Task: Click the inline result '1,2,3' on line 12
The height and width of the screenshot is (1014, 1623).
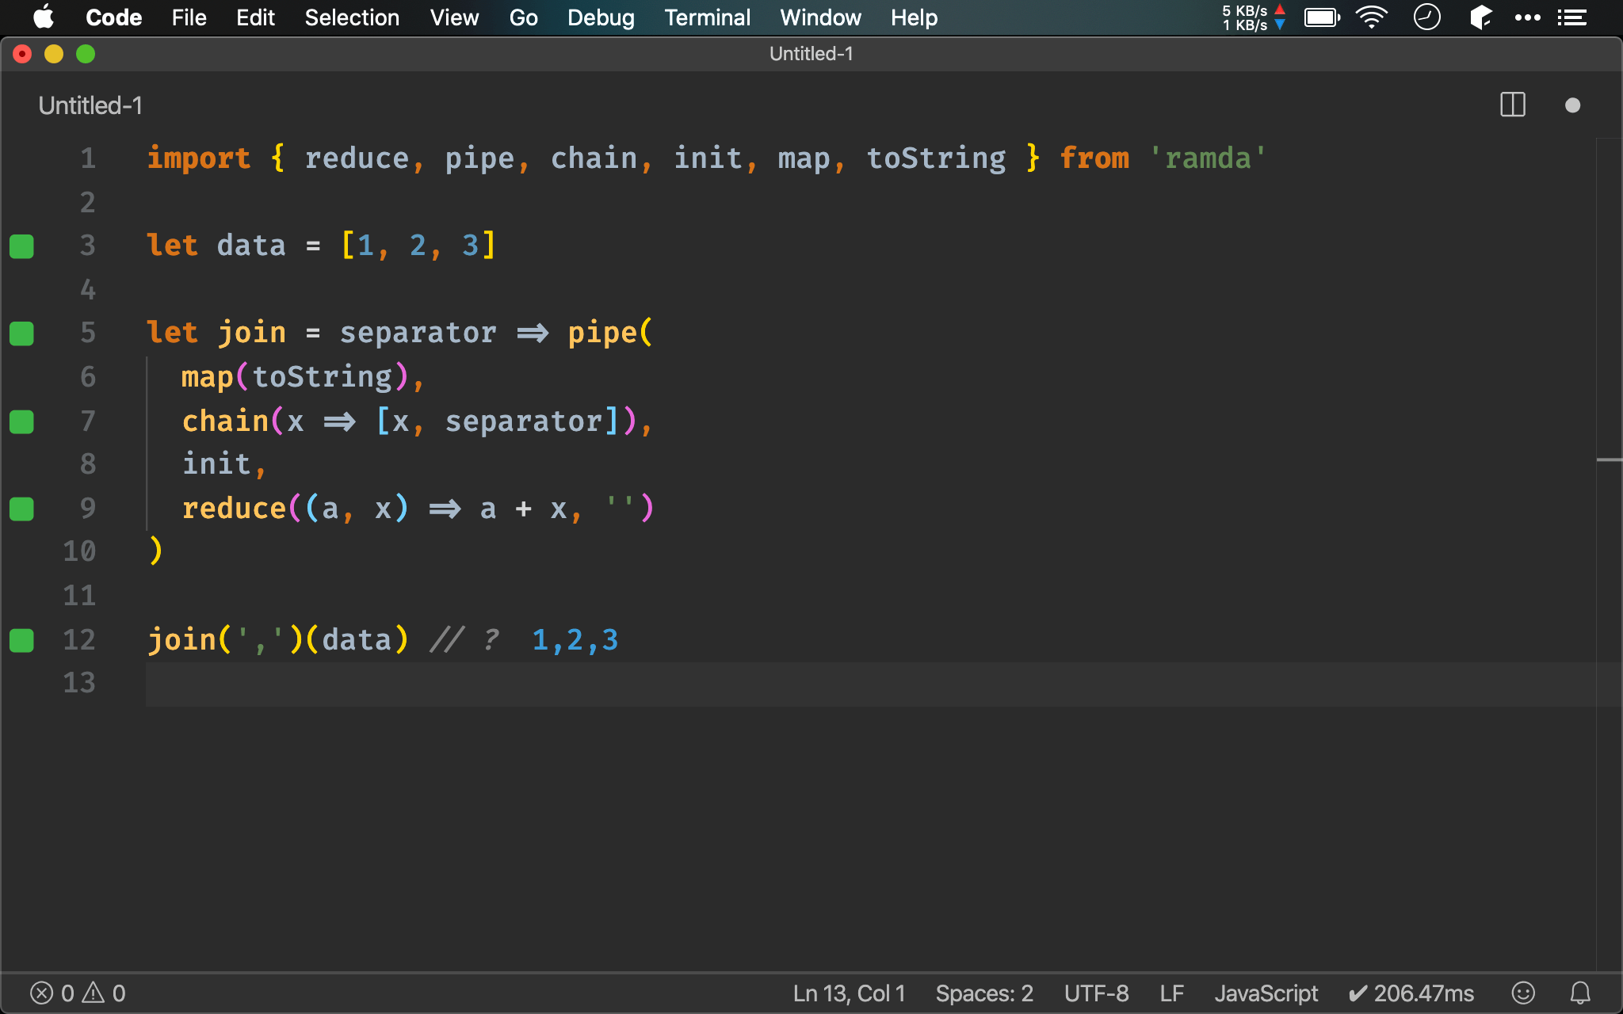Action: pyautogui.click(x=575, y=640)
